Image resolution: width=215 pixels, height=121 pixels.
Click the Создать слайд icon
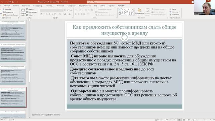(x=23, y=10)
